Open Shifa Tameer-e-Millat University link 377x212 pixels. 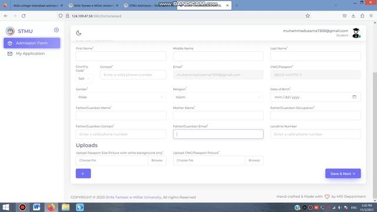[134, 197]
